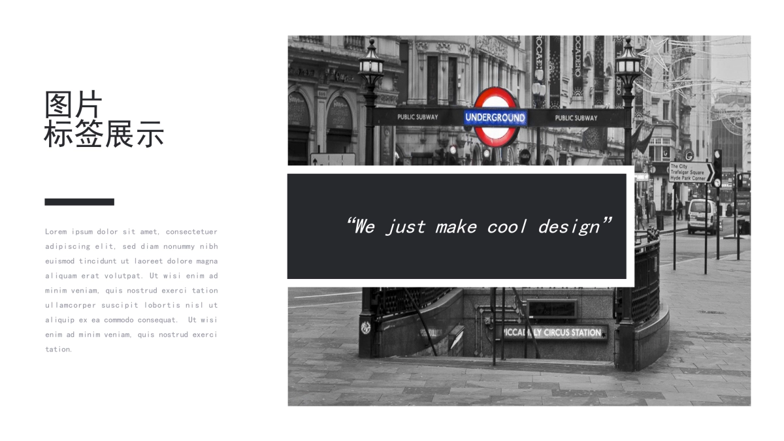Select the right PUBLIC SUBWAY sign

(x=576, y=118)
